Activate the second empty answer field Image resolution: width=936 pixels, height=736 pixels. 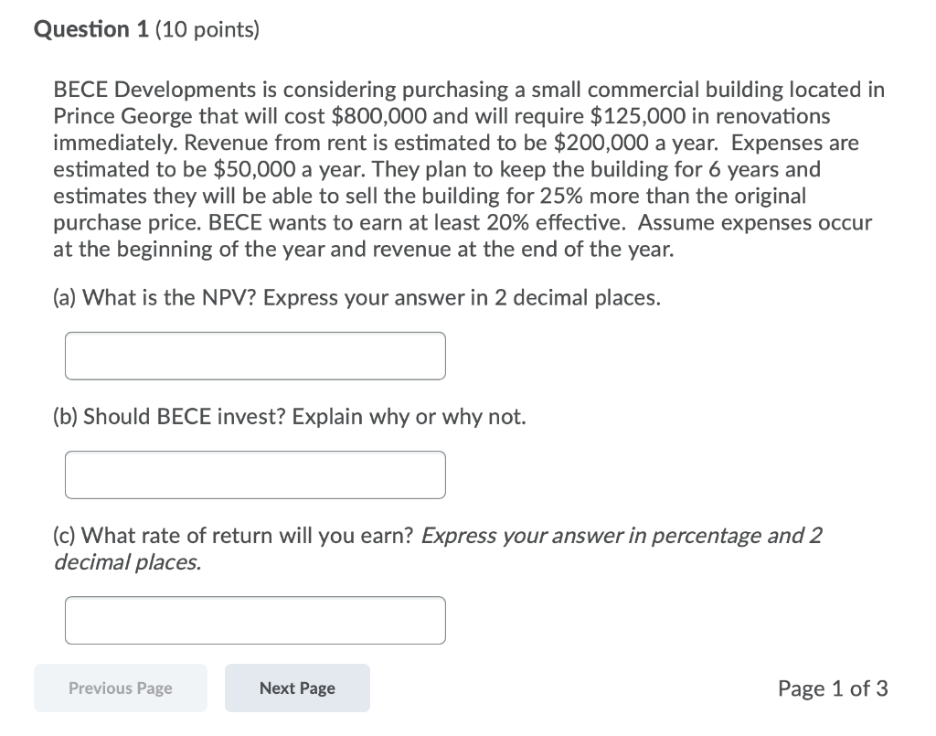pyautogui.click(x=254, y=475)
